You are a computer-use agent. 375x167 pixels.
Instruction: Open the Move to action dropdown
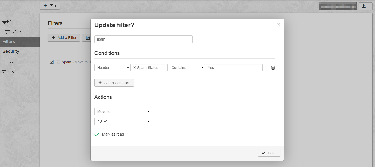(123, 112)
